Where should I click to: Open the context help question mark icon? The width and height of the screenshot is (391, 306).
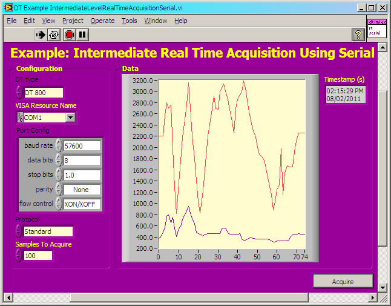(358, 35)
